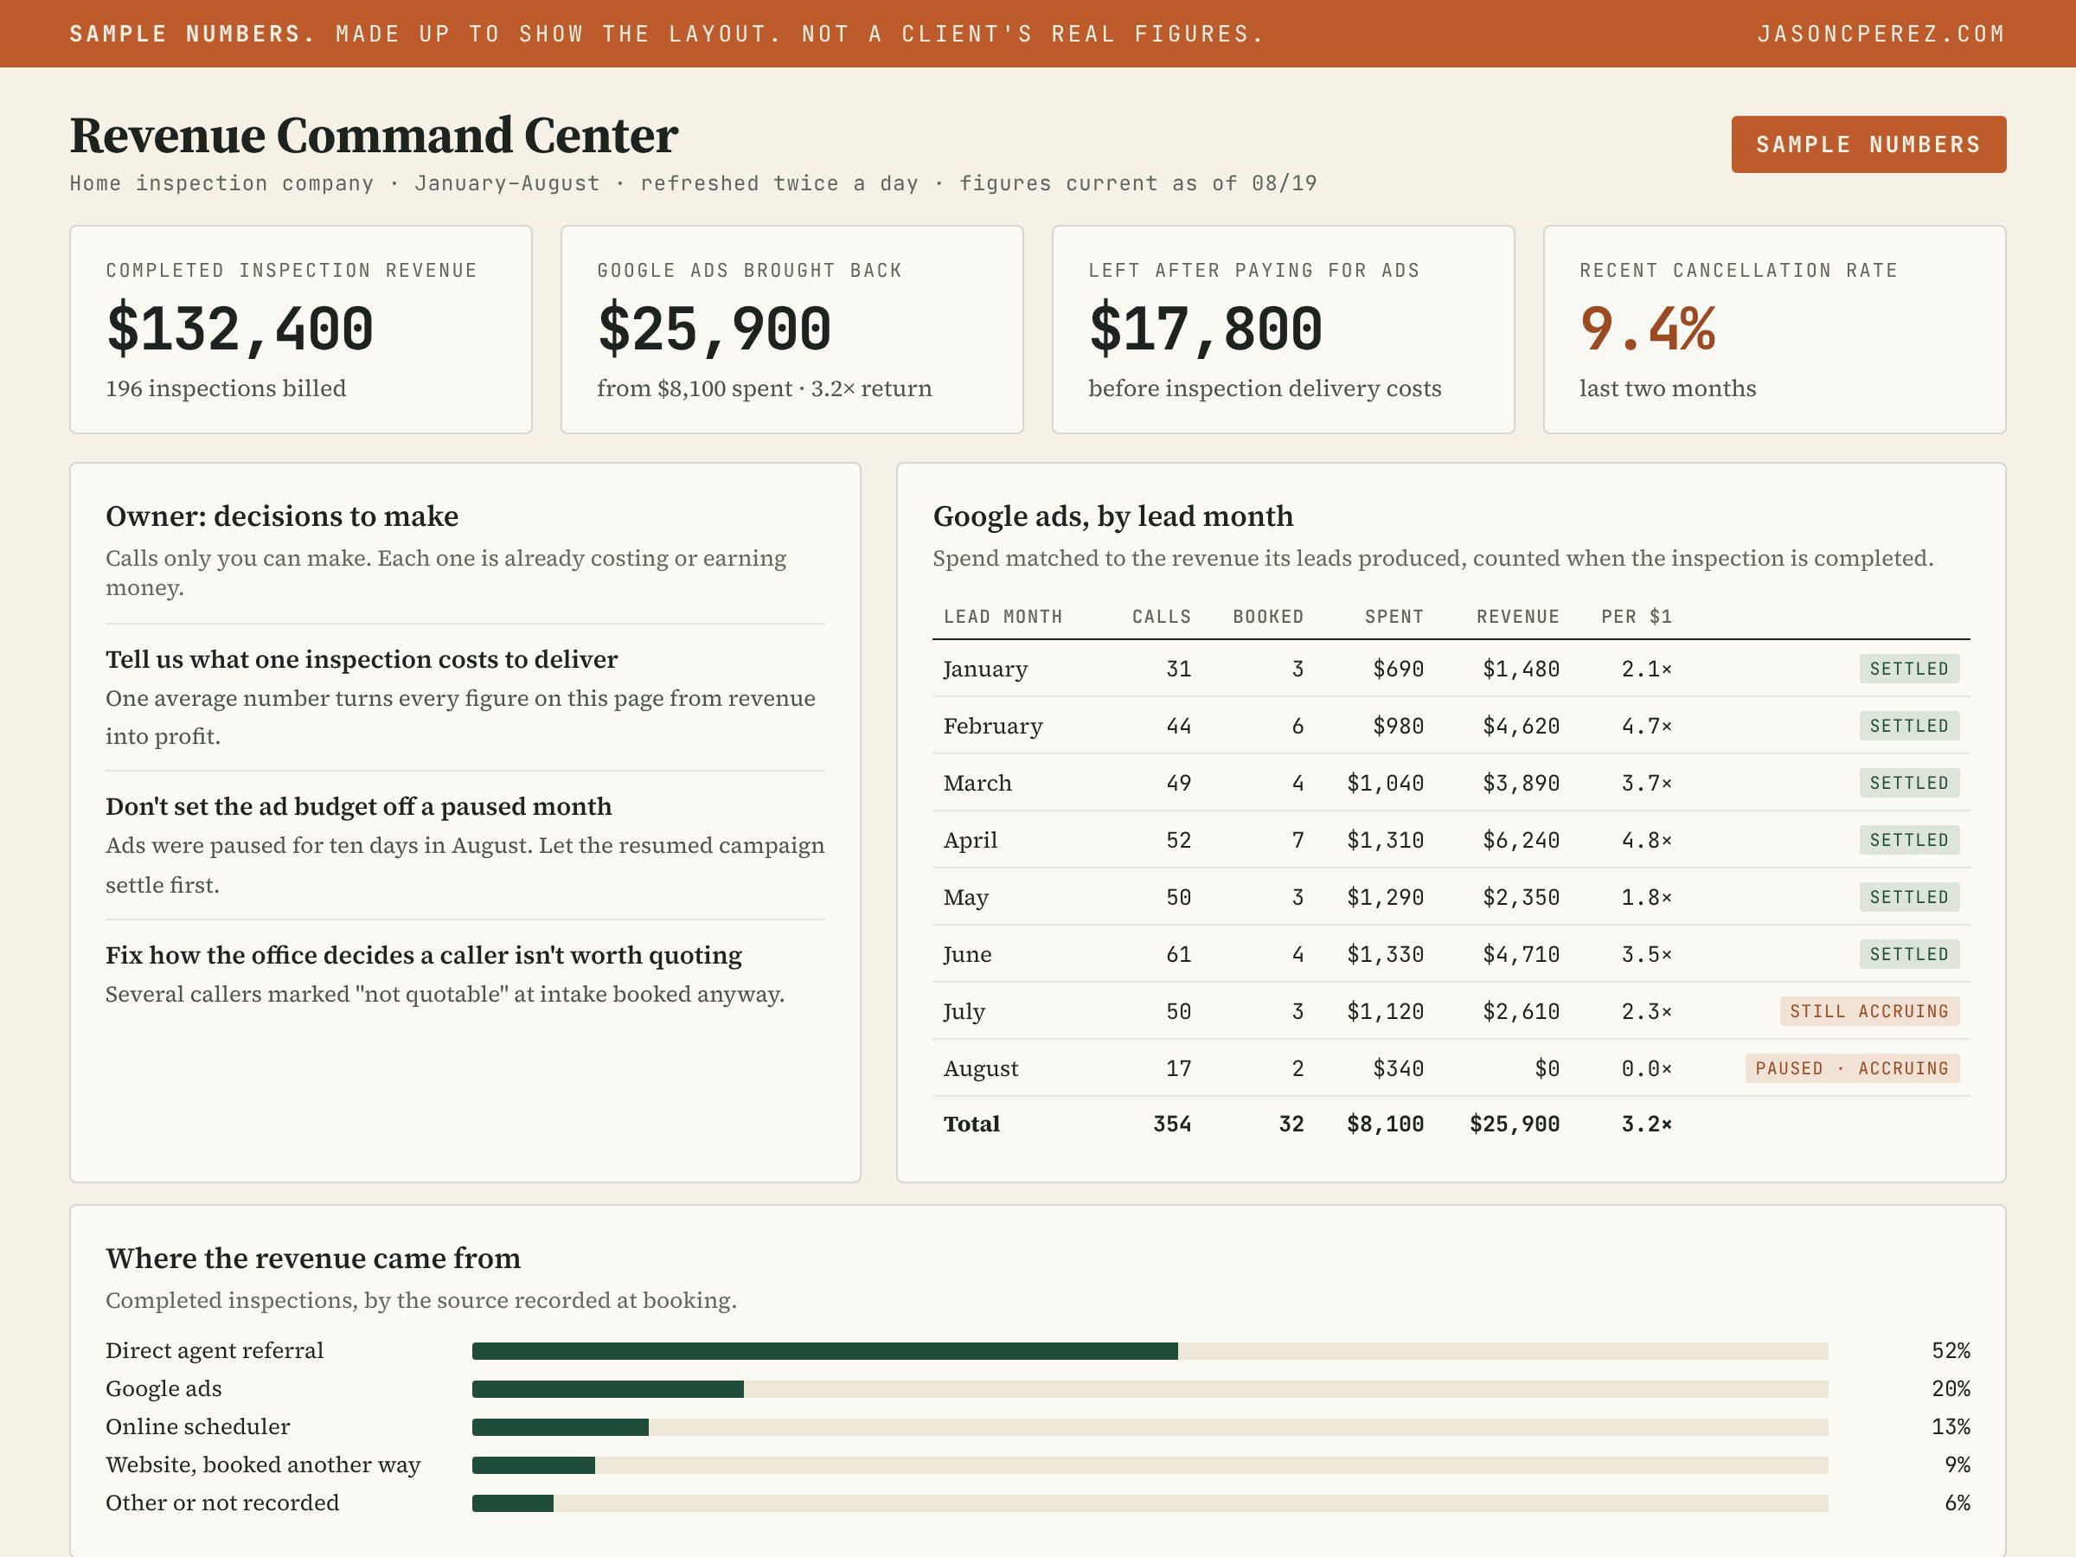Viewport: 2076px width, 1557px height.
Task: Click August revenue $0
Action: 1547,1069
